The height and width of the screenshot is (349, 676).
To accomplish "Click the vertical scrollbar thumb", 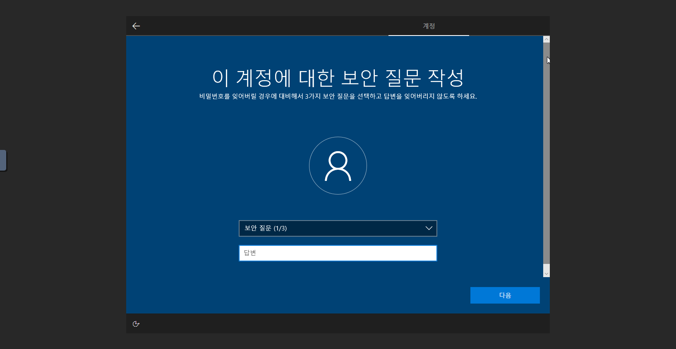I will [x=547, y=153].
